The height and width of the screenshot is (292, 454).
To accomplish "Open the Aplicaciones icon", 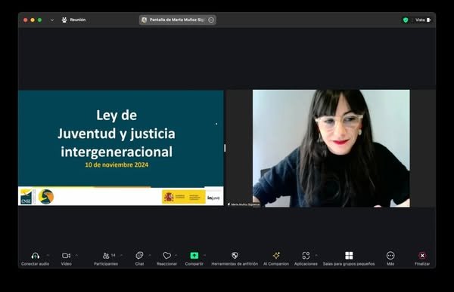I will tap(306, 256).
